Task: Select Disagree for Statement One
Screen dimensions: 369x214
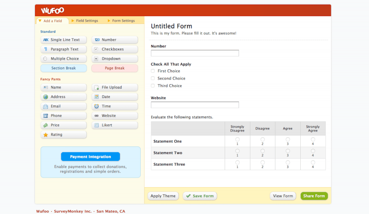Action: point(262,139)
